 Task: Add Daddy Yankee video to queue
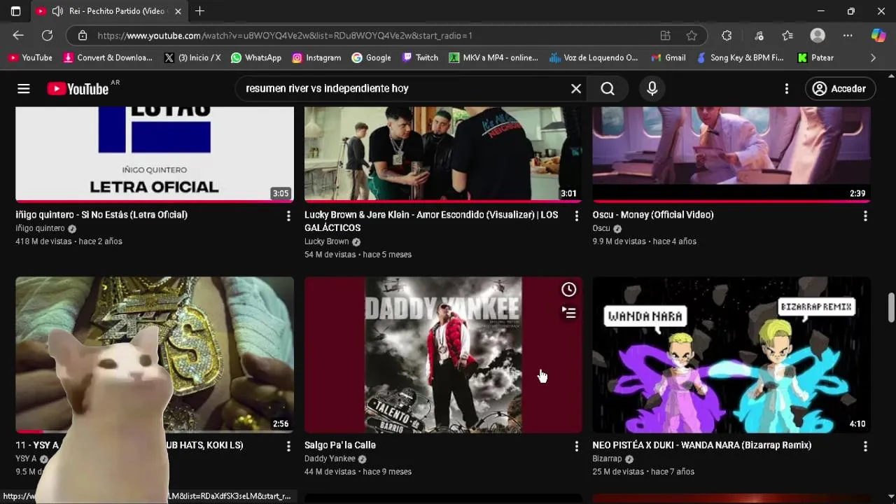(x=568, y=313)
